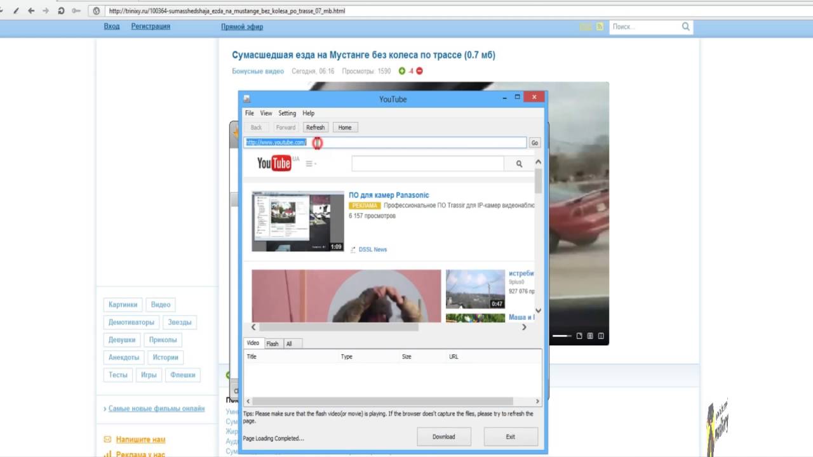Click the YouTube logo in the downloader window
813x457 pixels.
click(274, 163)
